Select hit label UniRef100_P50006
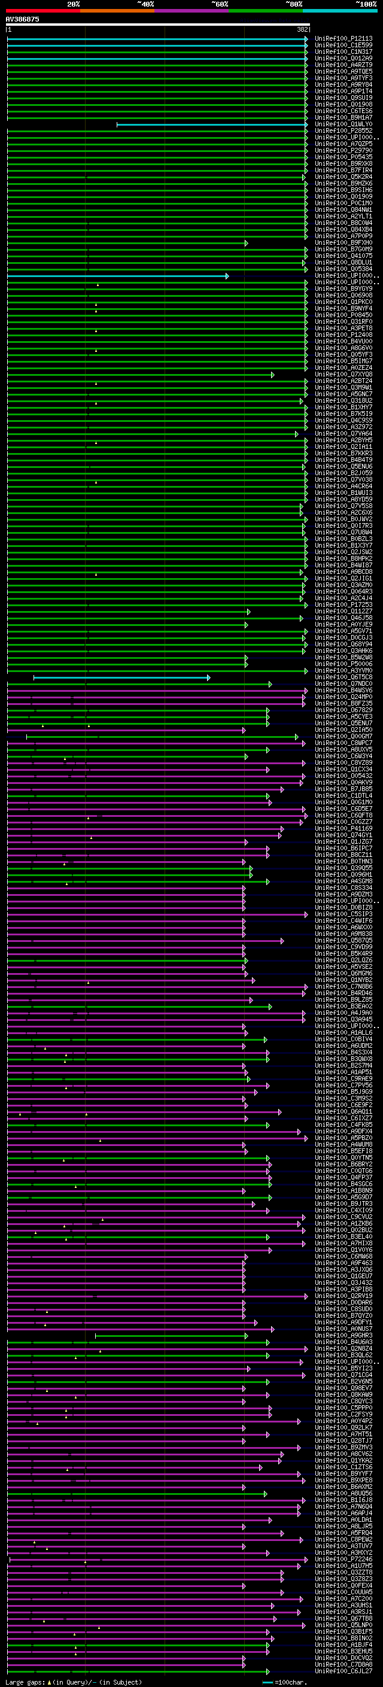Image resolution: width=383 pixels, height=1687 pixels. (x=344, y=664)
